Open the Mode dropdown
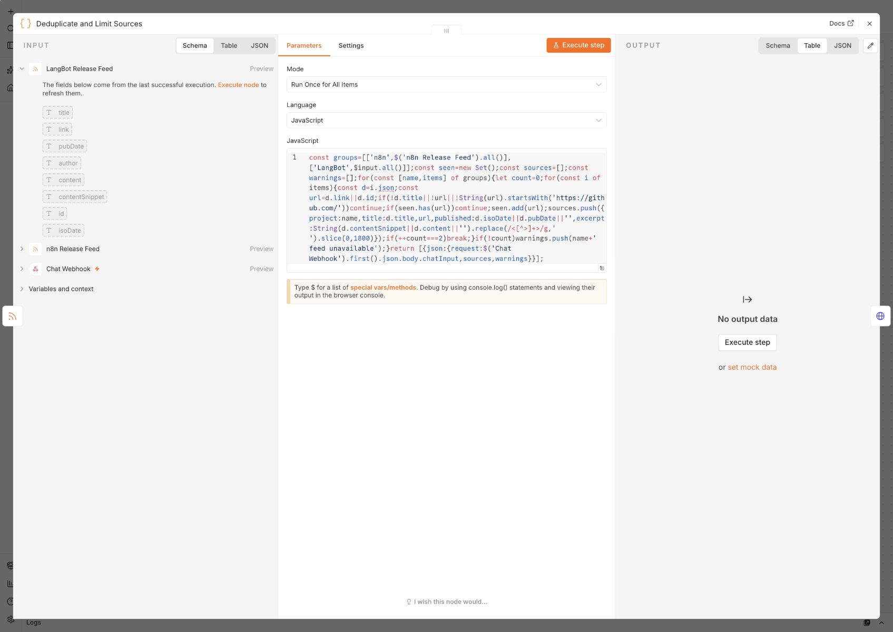The height and width of the screenshot is (632, 893). click(x=446, y=85)
